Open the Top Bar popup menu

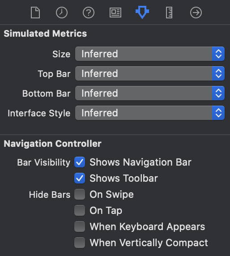[x=150, y=73]
